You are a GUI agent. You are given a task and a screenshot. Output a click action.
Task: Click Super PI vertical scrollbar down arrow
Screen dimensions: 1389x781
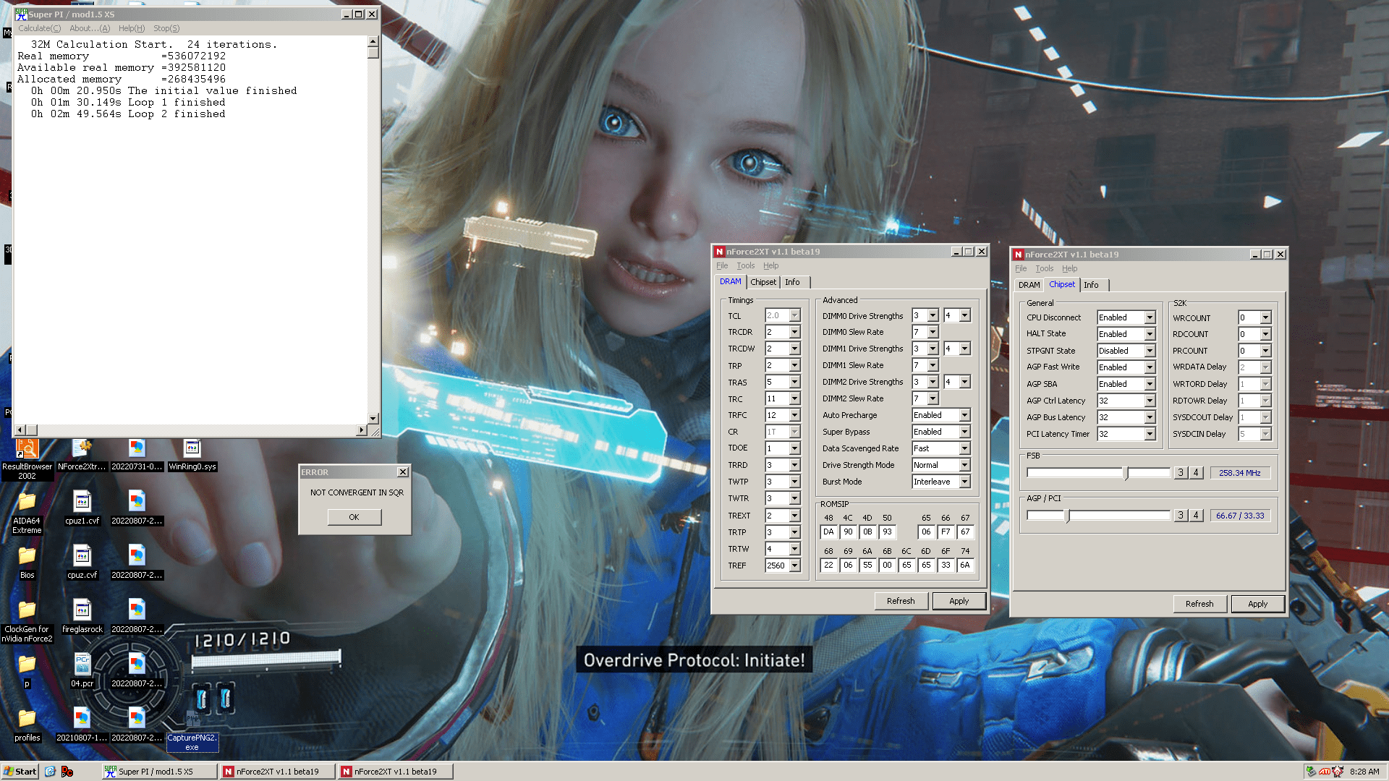click(373, 418)
